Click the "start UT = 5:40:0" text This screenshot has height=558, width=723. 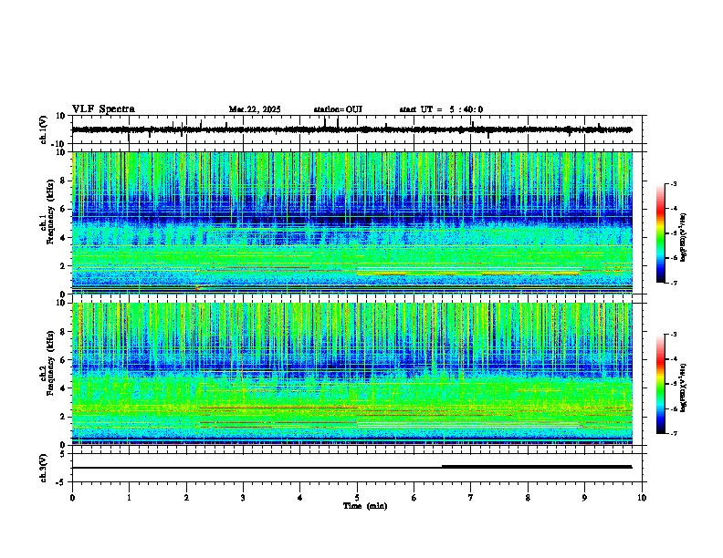[x=441, y=109]
